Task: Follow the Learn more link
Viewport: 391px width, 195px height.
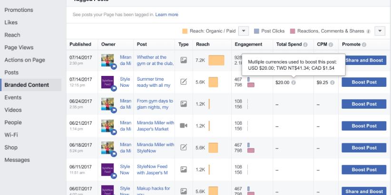Action: (166, 15)
